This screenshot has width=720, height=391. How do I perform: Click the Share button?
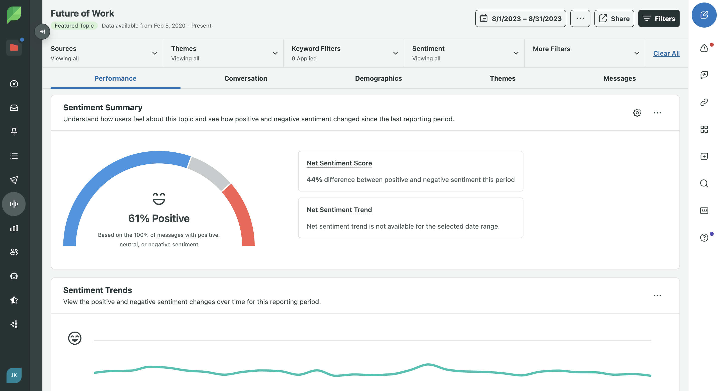pos(614,19)
